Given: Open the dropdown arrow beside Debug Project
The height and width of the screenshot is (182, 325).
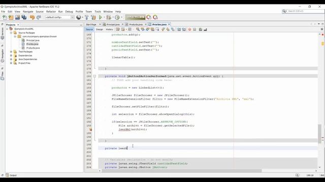Looking at the screenshot, I should (113, 17).
